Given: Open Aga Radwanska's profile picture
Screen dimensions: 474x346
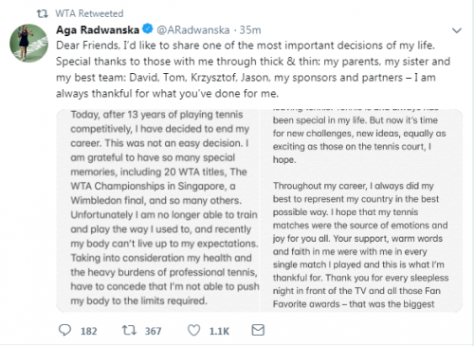Looking at the screenshot, I should click(x=28, y=43).
